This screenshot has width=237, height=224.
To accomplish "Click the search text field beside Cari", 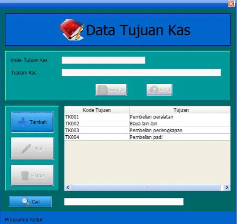I will (124, 202).
